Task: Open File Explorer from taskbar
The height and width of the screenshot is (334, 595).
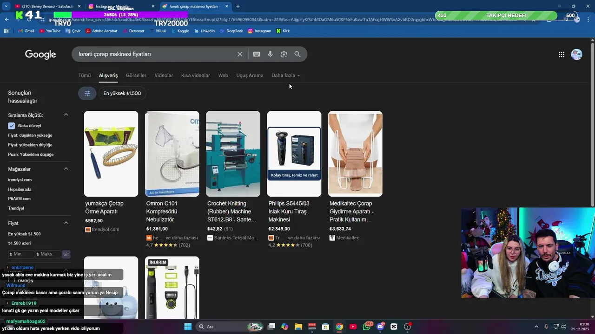Action: click(298, 327)
